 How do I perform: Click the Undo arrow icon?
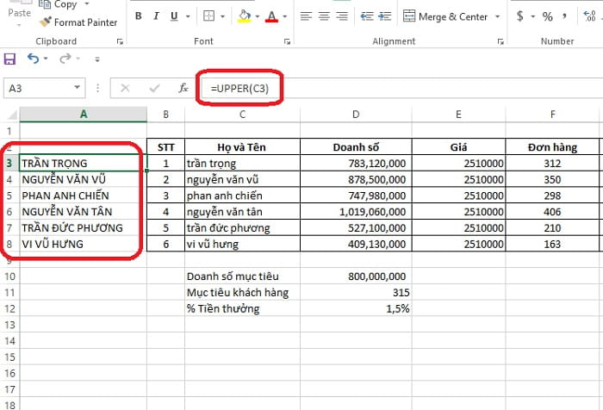coord(33,59)
